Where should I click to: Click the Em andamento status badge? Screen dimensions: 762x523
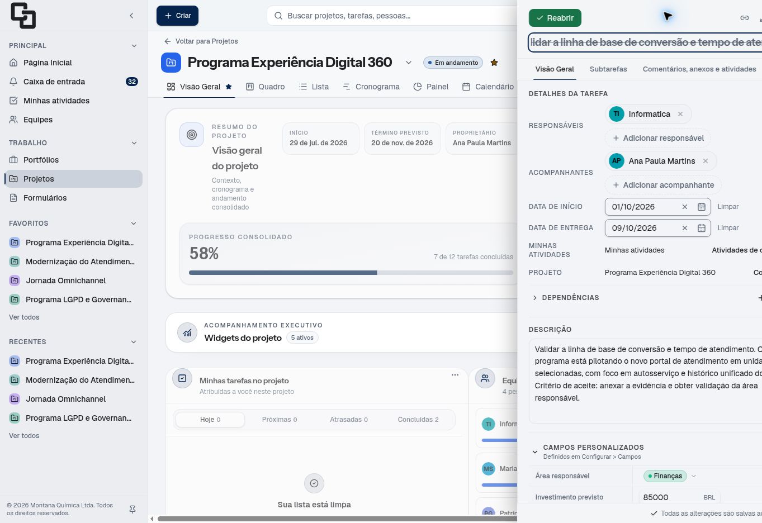click(453, 63)
